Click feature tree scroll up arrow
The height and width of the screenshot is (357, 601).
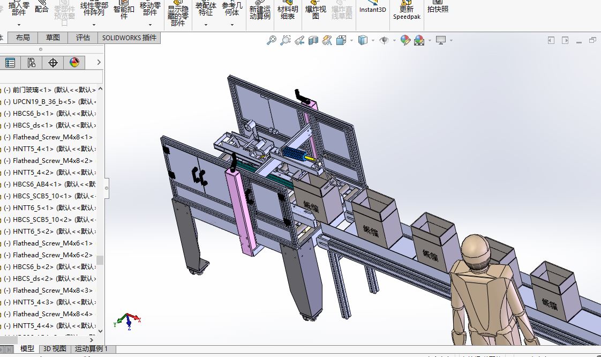point(100,89)
